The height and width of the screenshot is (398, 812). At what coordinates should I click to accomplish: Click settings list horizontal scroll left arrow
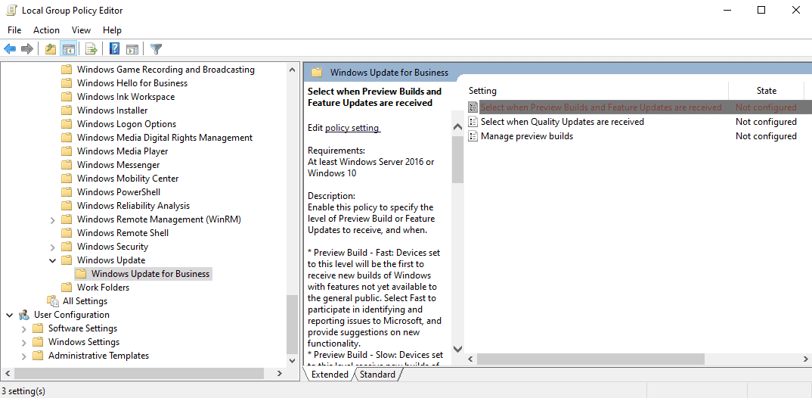pos(470,359)
